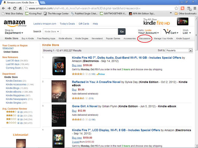This screenshot has width=198, height=148.
Task: Click the Reflected in You book cover thumbnail
Action: (59, 91)
